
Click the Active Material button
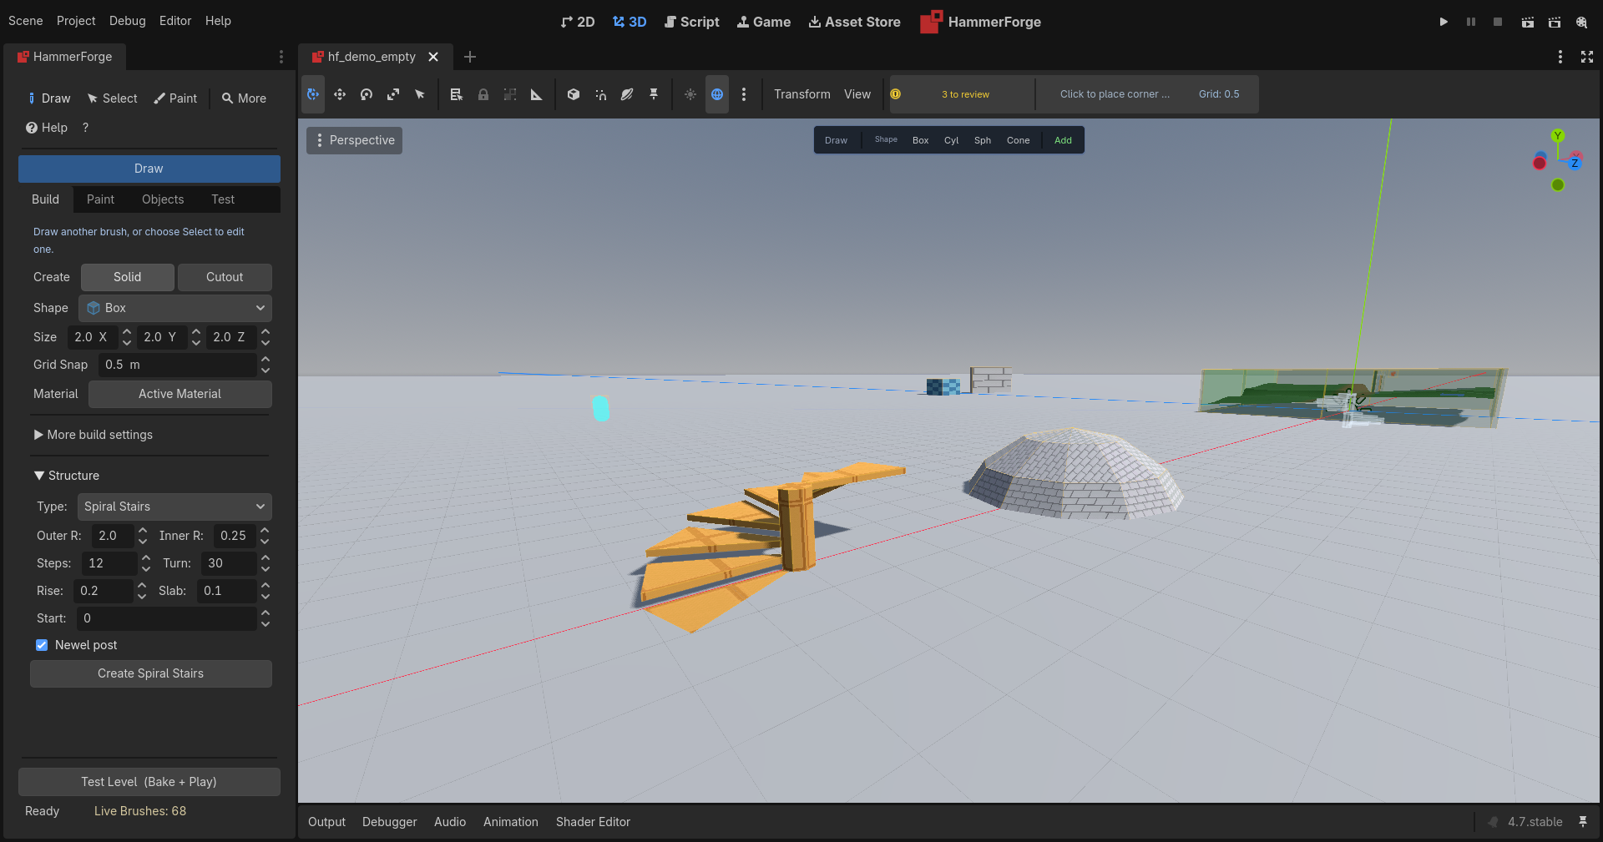pyautogui.click(x=180, y=394)
